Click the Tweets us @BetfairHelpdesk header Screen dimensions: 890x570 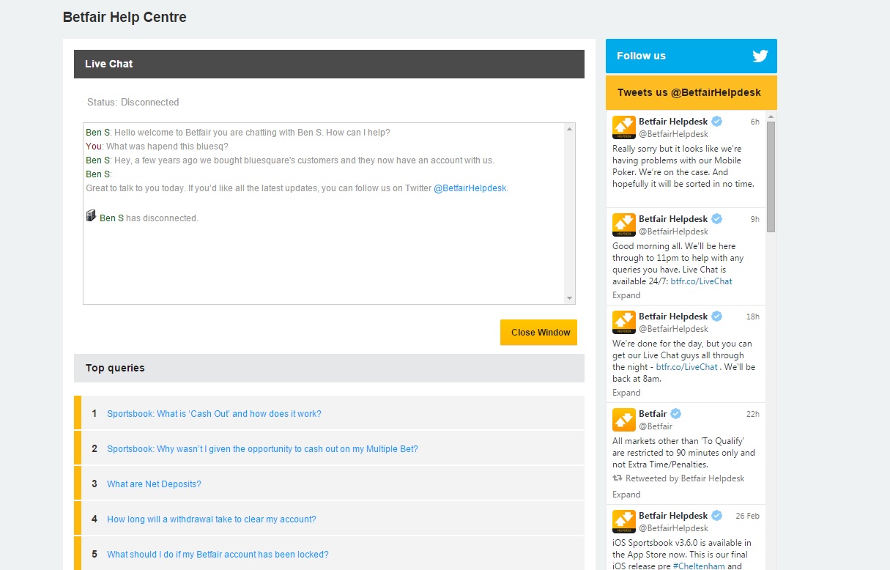(x=691, y=93)
